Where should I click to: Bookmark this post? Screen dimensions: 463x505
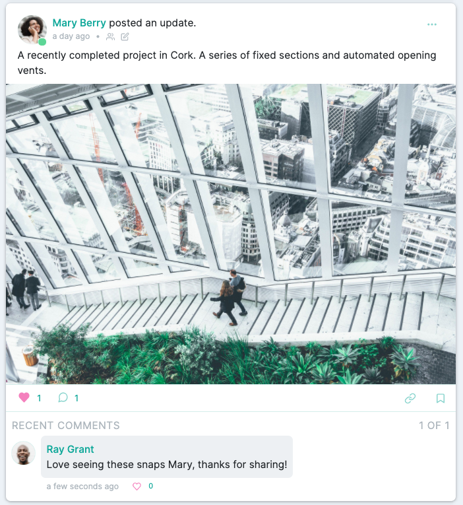[441, 399]
